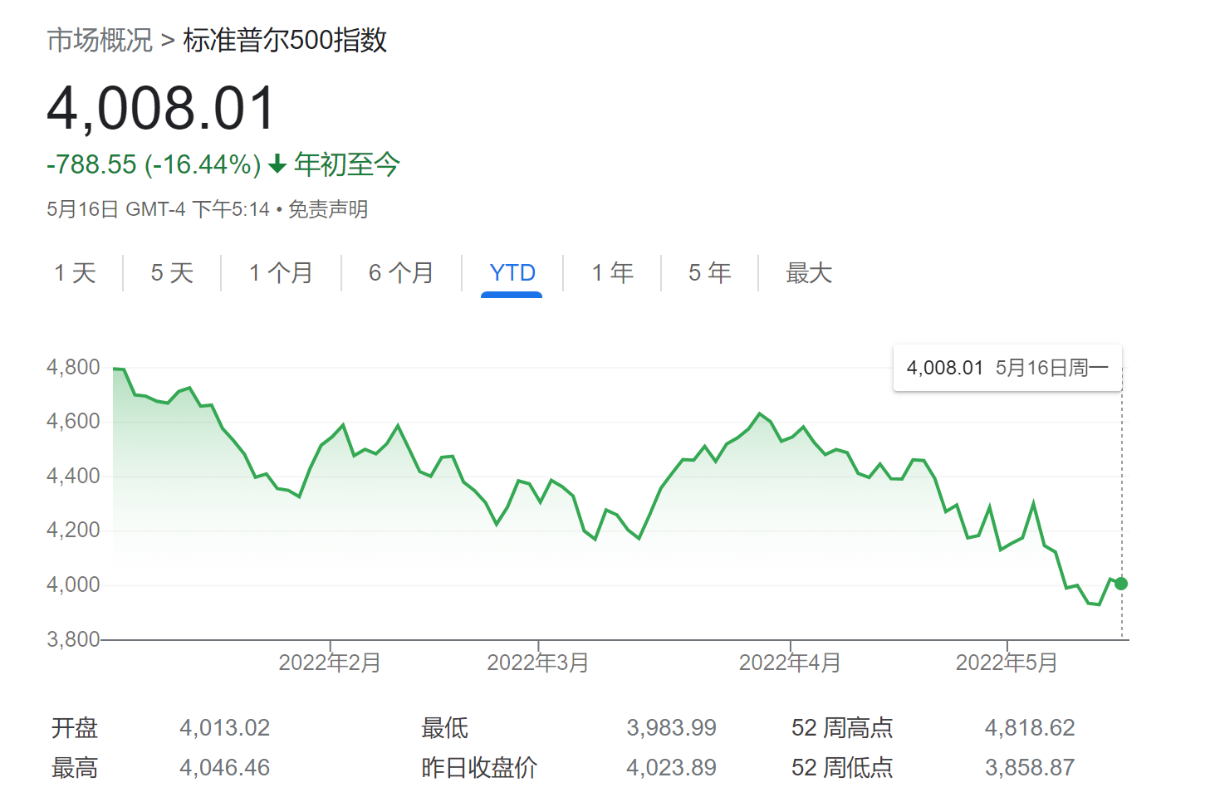Click the 5月16日 GMT-4 下午5:14 timestamp

(159, 209)
